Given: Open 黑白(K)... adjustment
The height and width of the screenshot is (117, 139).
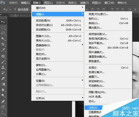Looking at the screenshot, I should pos(108,48).
